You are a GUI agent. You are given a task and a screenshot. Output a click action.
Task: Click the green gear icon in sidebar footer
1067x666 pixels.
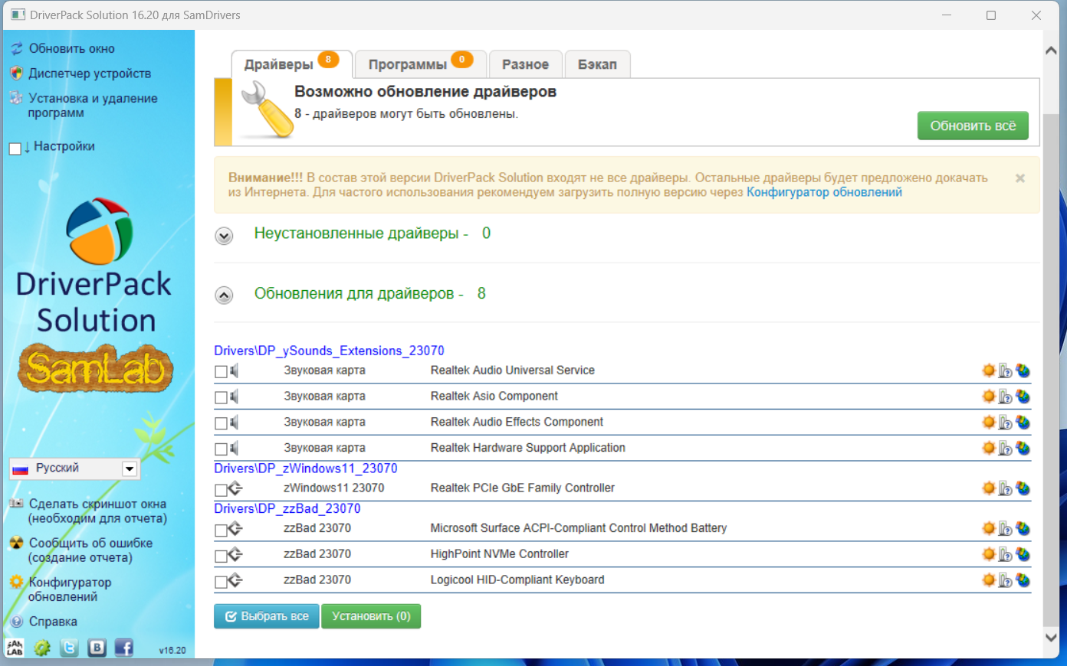[42, 648]
